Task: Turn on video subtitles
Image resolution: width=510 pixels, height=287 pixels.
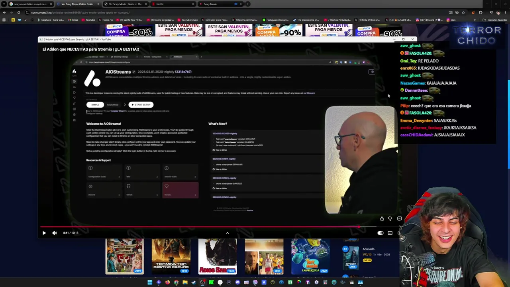Action: (x=390, y=233)
